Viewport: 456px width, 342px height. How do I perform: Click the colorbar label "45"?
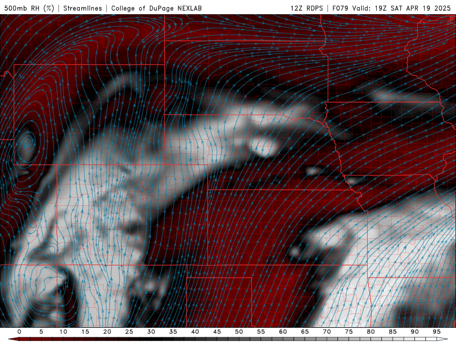click(x=217, y=332)
